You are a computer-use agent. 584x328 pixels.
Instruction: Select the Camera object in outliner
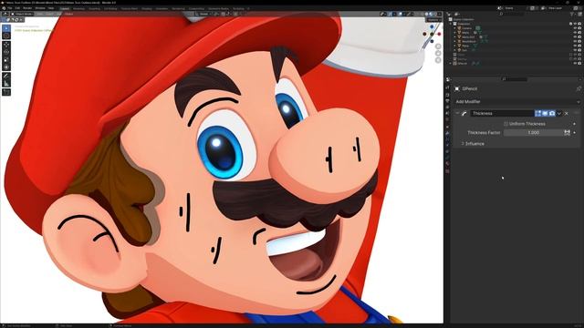click(x=466, y=28)
